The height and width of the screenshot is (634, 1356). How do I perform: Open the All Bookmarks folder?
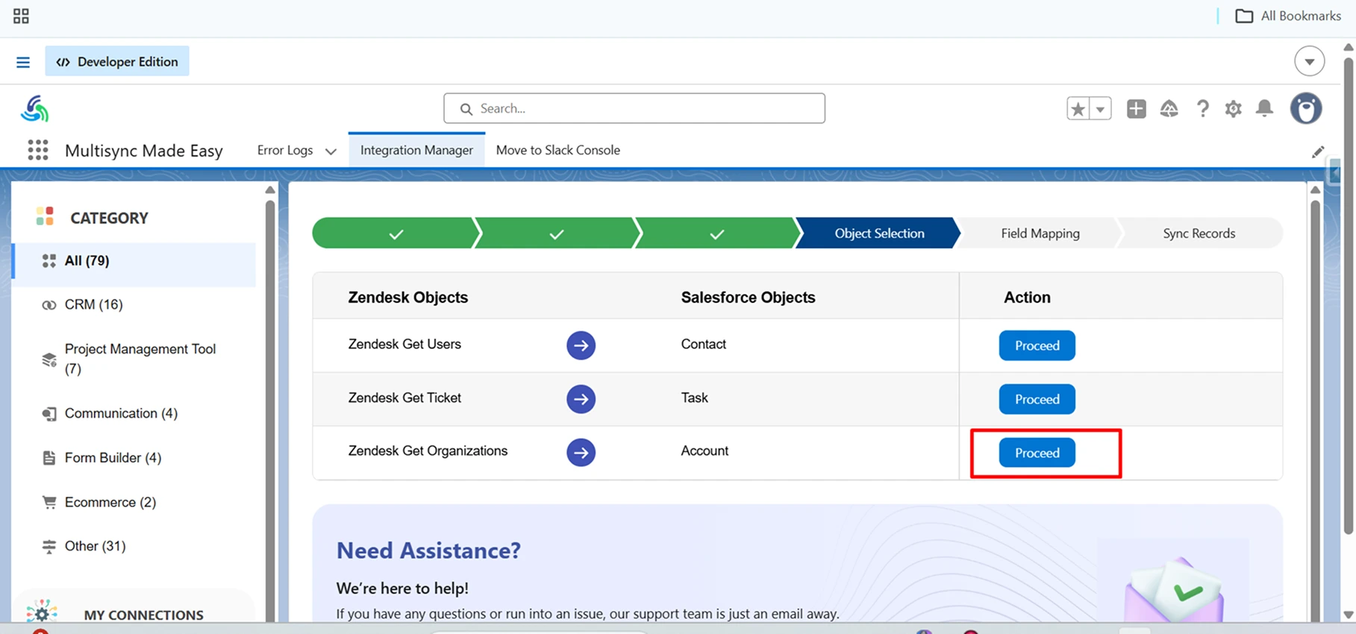[1288, 16]
